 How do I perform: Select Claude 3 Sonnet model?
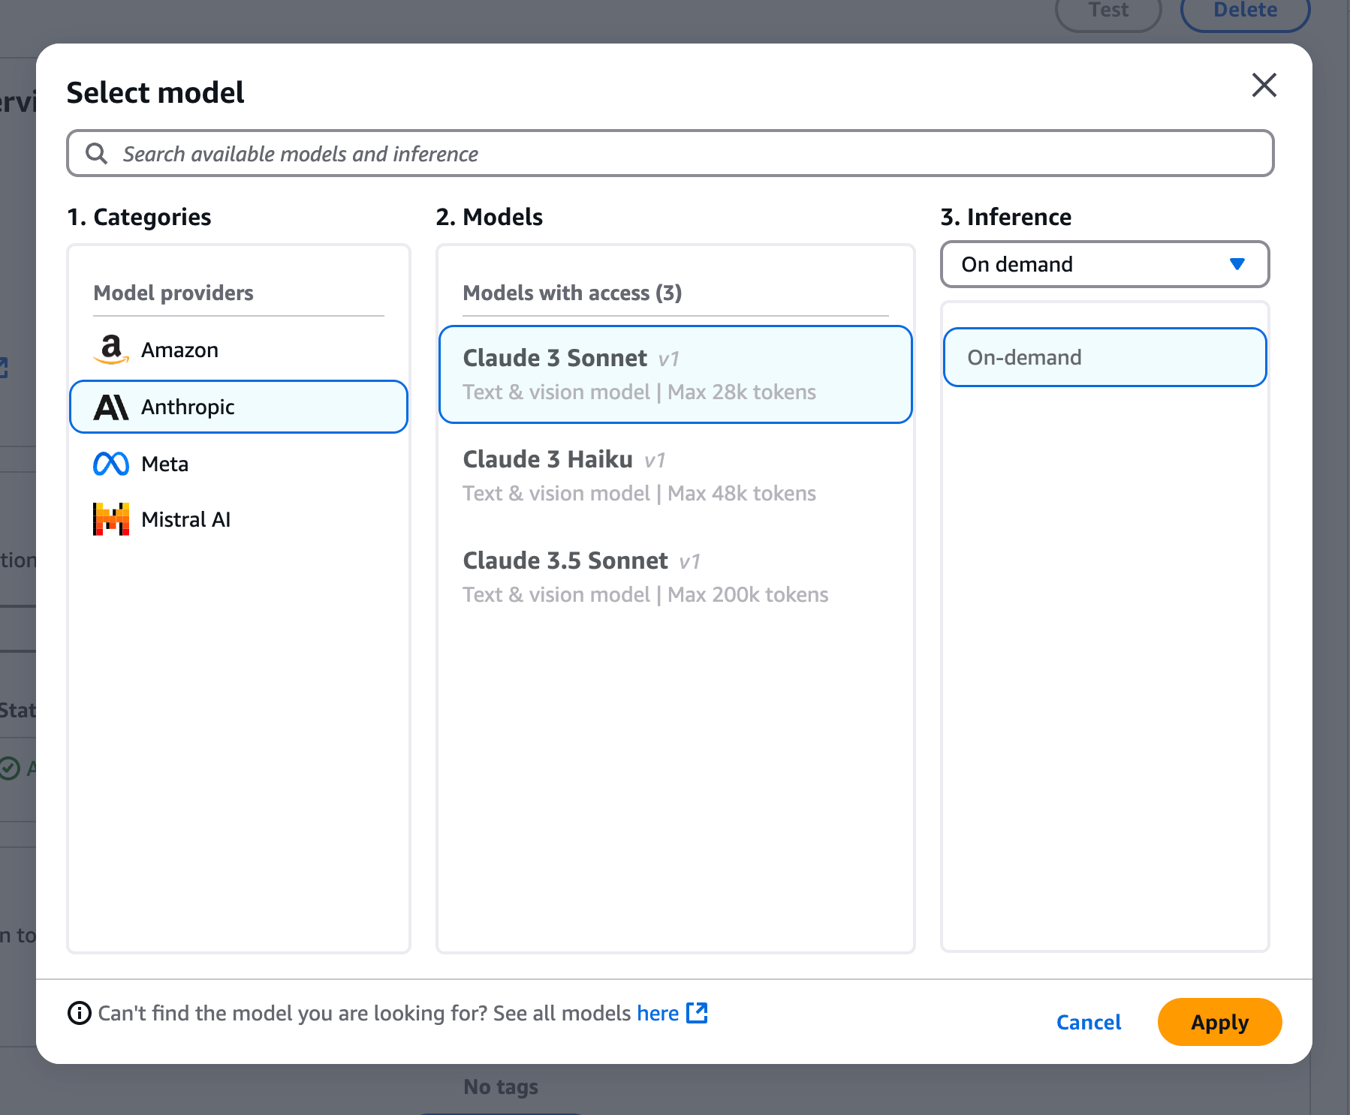(x=675, y=374)
